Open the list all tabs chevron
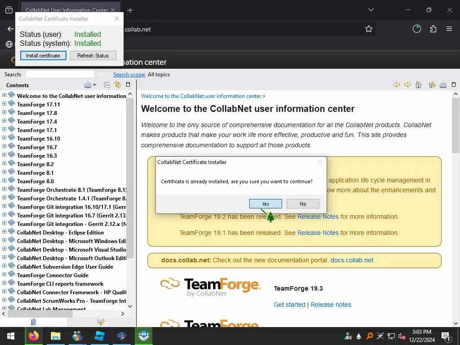This screenshot has height=345, width=460. [371, 10]
